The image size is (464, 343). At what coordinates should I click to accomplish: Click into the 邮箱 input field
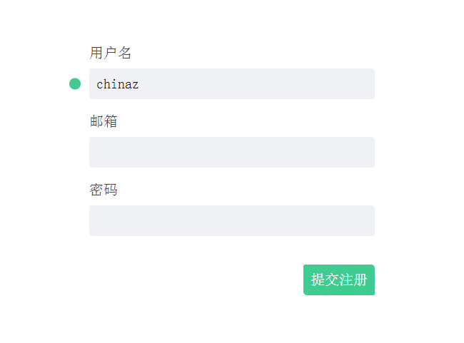tap(231, 152)
